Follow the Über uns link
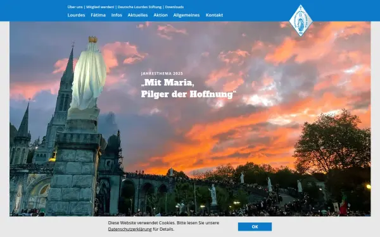This screenshot has height=237, width=380. (x=75, y=7)
